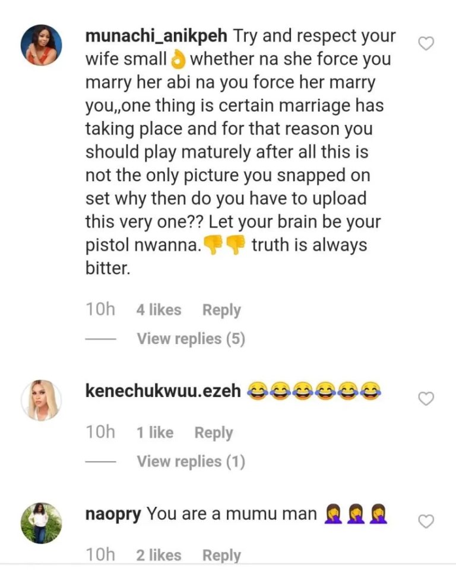Open naopry username link
Image resolution: width=456 pixels, height=571 pixels.
(113, 513)
